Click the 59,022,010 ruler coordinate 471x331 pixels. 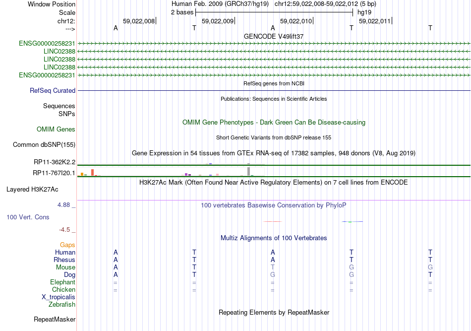296,21
